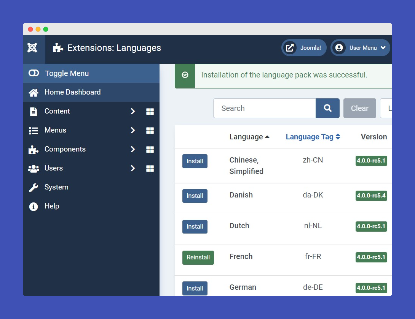Click the System wrench icon
This screenshot has width=415, height=319.
pos(34,188)
